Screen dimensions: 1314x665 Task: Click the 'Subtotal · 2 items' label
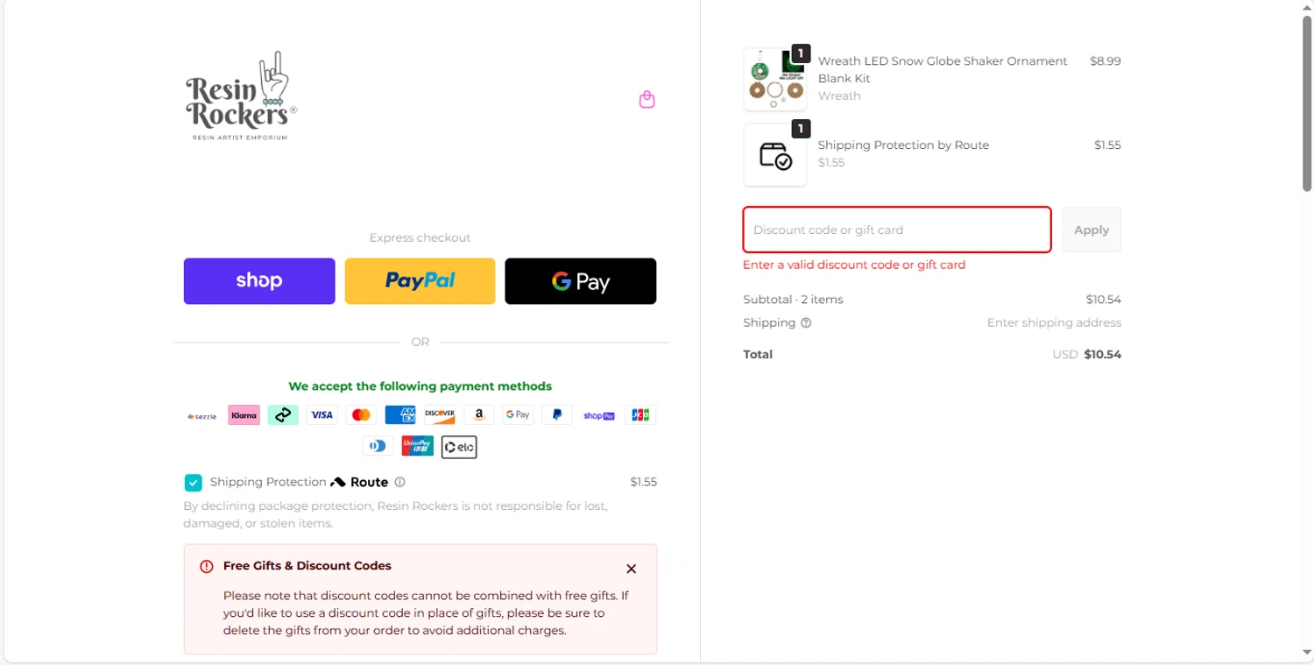[x=794, y=300]
